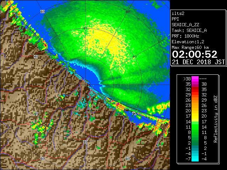Click the PPI scan type label
The height and width of the screenshot is (170, 227).
tap(175, 19)
